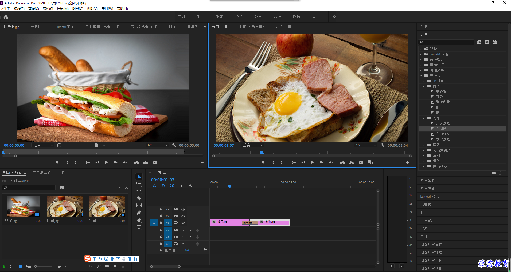Viewport: 511px width, 272px height.
Task: Open Source monitor 1/2 resolution dropdown
Action: pyautogui.click(x=157, y=145)
